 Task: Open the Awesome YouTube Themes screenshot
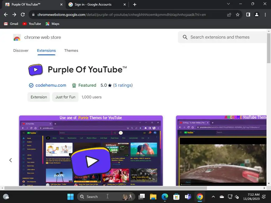[x=221, y=151]
